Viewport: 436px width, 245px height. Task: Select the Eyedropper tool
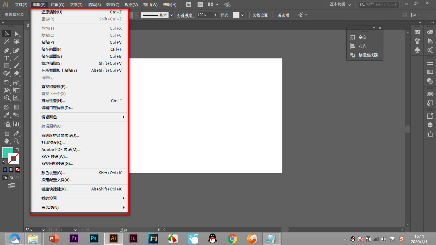click(7, 115)
